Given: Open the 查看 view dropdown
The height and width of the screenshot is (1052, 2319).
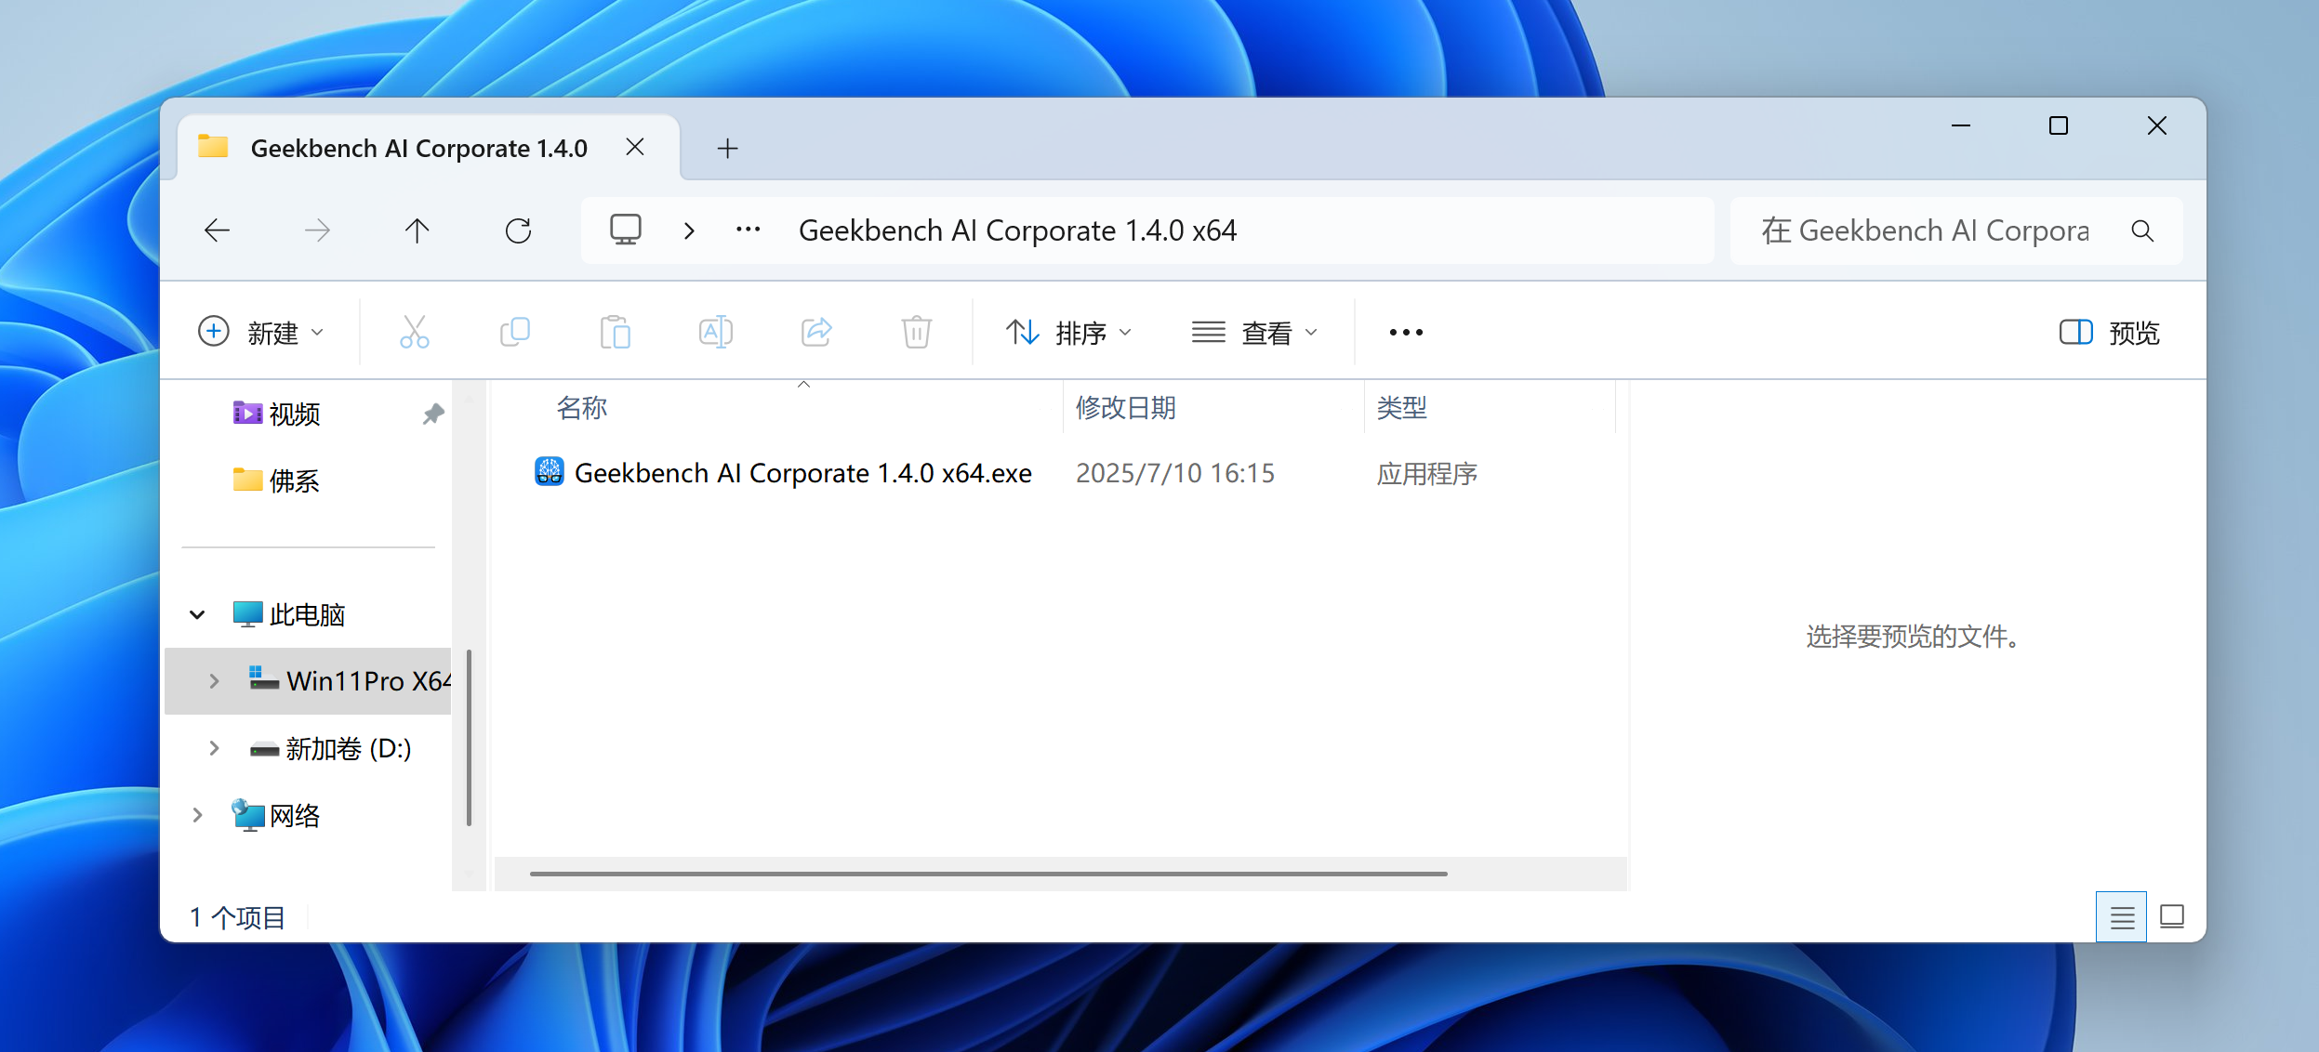Looking at the screenshot, I should (x=1255, y=333).
